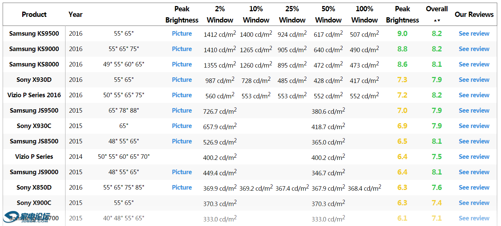Sort table by Product column header
Screen dimensions: 501x226
pos(34,15)
